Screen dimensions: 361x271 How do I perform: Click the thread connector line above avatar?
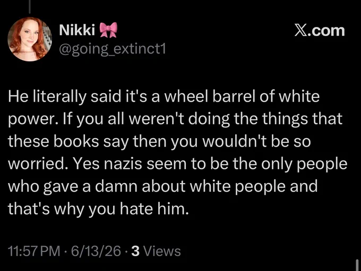click(30, 6)
